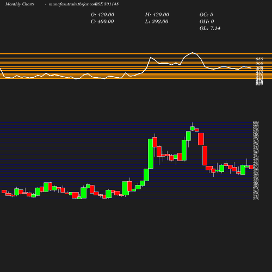Click the Monthly Charts title
This screenshot has height=272, width=272.
point(20,4)
